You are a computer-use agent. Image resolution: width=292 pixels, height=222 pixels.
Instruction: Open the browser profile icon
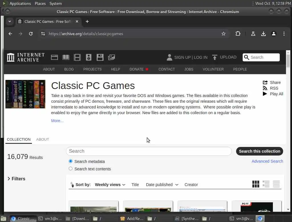click(273, 34)
